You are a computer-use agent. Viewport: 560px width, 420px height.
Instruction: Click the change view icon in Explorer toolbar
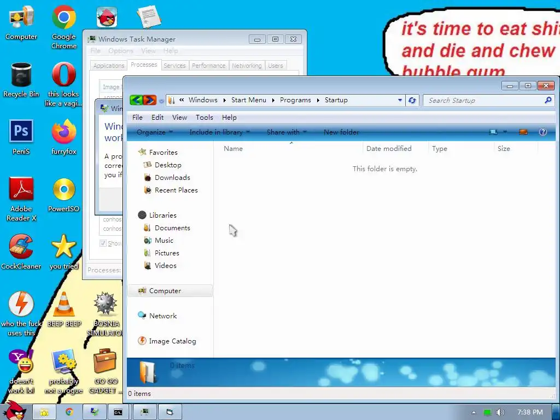coord(493,132)
